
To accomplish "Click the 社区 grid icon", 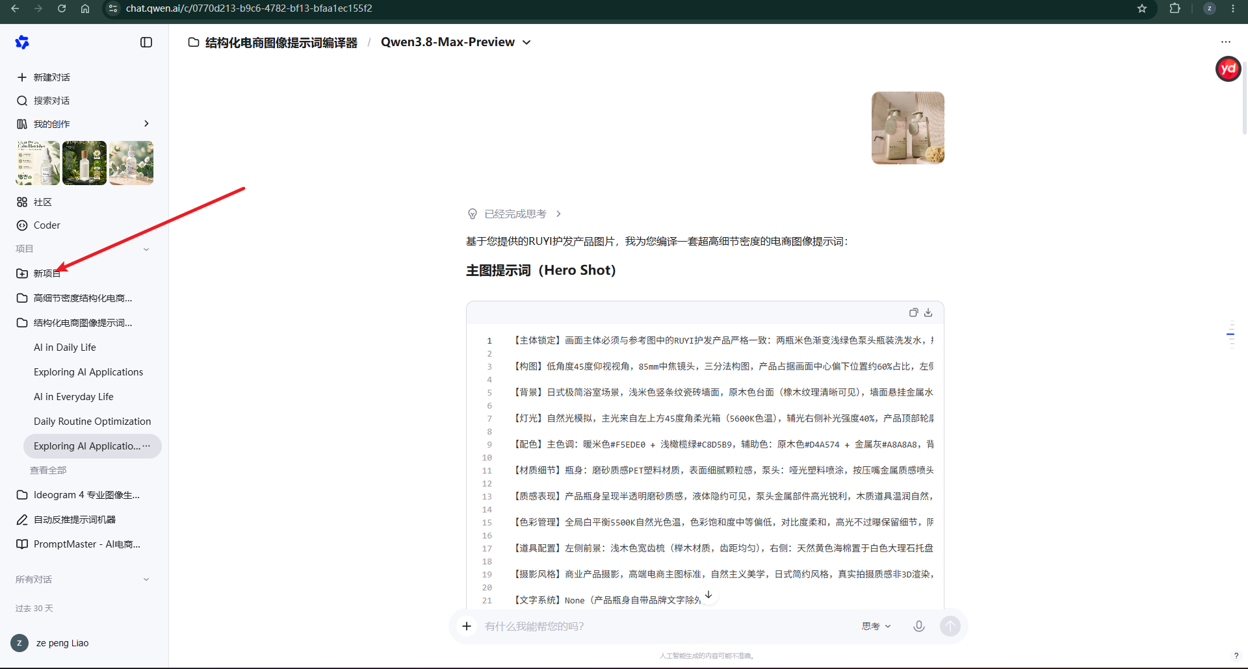I will (22, 202).
